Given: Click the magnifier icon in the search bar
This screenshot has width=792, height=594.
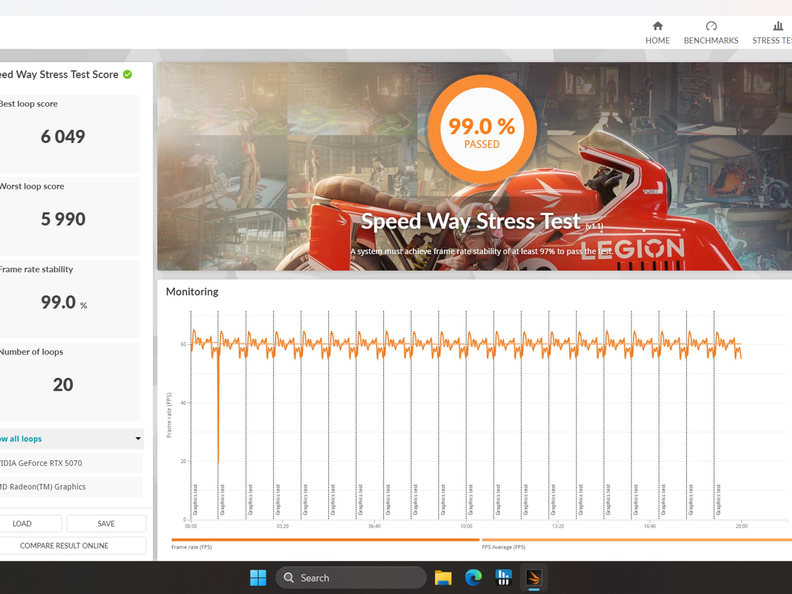Looking at the screenshot, I should [x=288, y=577].
